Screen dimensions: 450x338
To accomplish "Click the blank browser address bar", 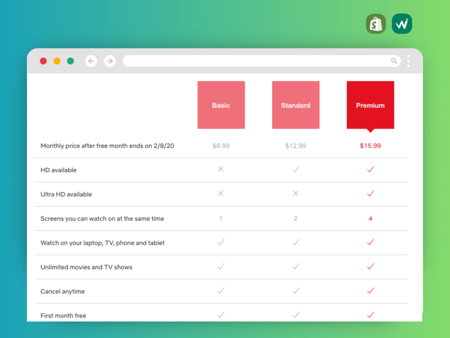I will pos(261,61).
